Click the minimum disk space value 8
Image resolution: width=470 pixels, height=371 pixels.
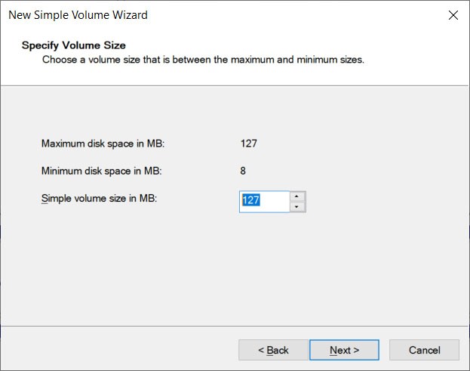pyautogui.click(x=243, y=171)
